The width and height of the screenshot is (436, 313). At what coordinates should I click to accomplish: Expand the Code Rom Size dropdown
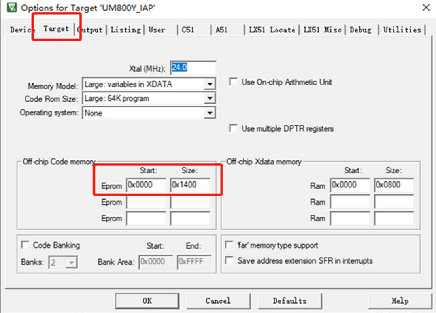[x=209, y=99]
